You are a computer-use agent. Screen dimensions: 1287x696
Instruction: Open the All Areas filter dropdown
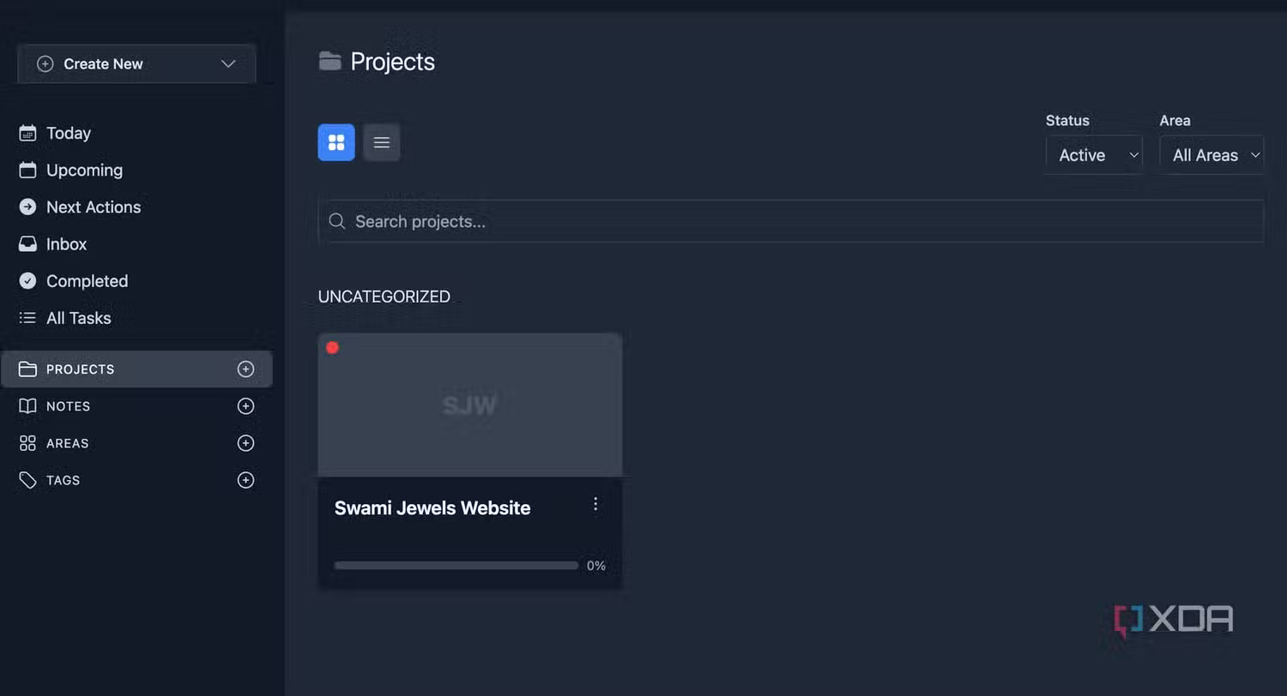[1211, 155]
